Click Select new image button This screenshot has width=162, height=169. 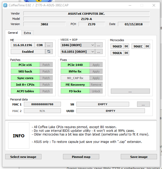[23, 157]
